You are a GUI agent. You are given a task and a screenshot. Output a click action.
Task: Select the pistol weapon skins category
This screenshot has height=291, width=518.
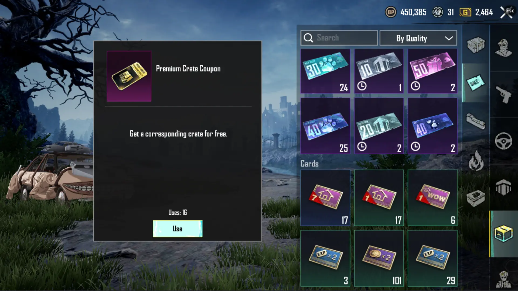tap(503, 94)
